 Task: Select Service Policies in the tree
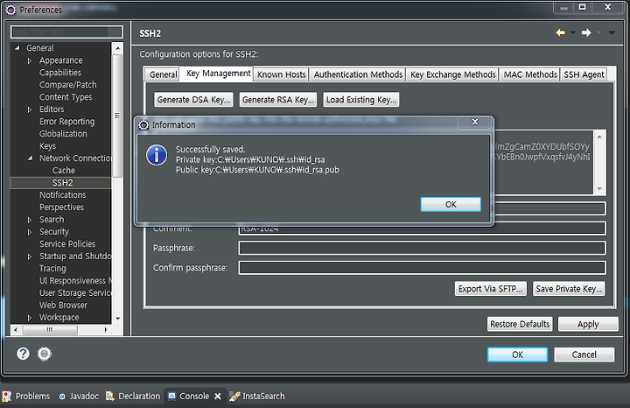pos(67,244)
